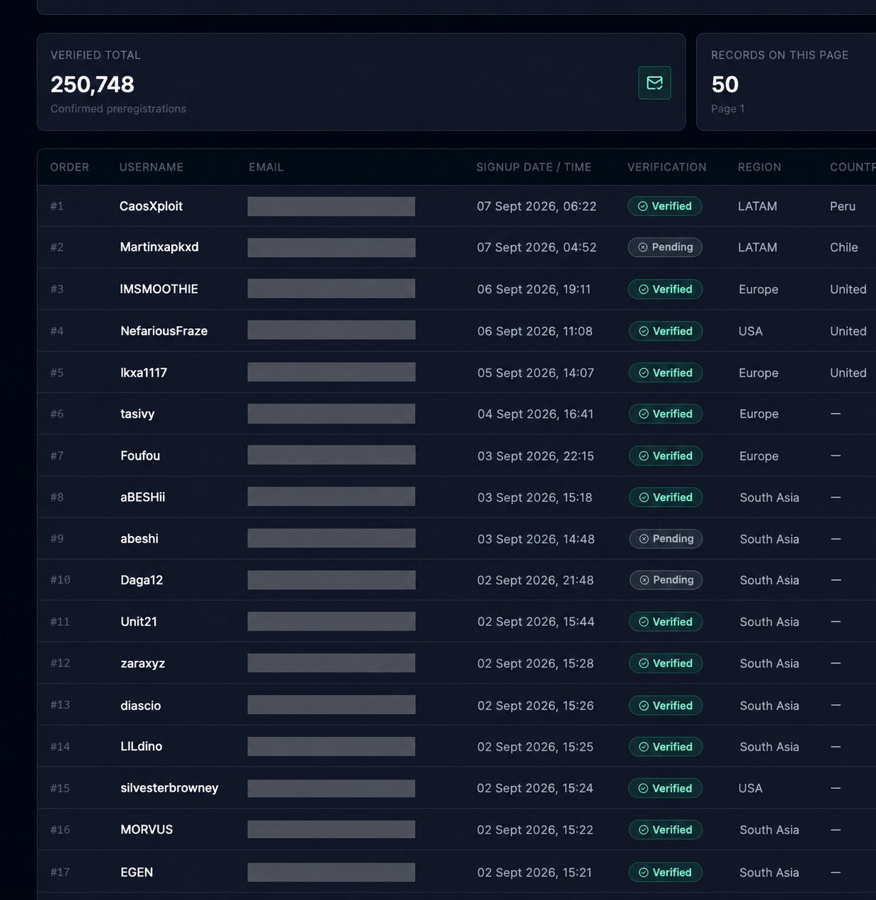Click LATAM region for CaosXploit

(757, 206)
